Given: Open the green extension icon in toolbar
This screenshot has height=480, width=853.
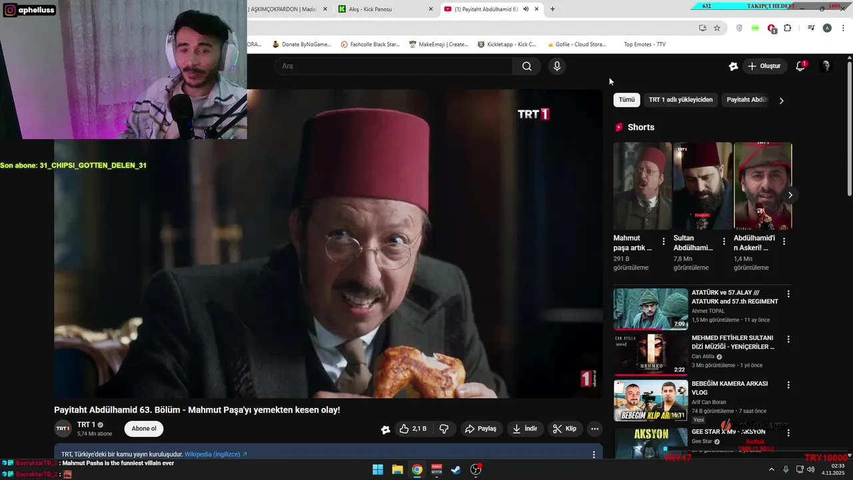Looking at the screenshot, I should [x=755, y=28].
